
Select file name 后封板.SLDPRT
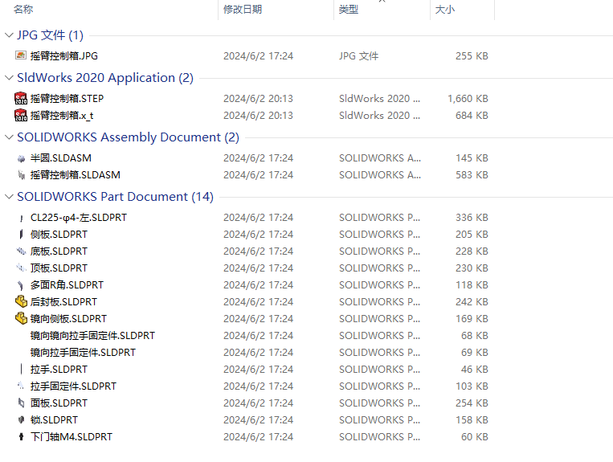click(63, 302)
